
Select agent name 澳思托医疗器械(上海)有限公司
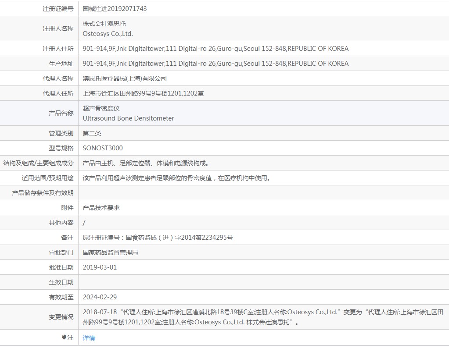click(125, 78)
